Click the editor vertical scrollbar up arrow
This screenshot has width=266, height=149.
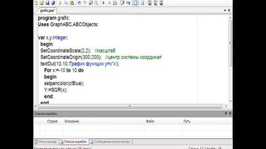230,17
